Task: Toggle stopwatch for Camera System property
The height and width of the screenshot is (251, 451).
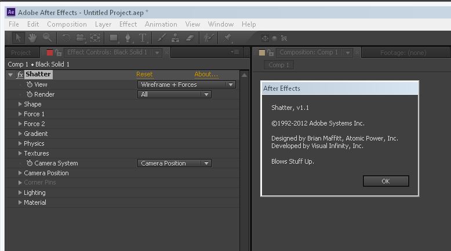Action: pyautogui.click(x=30, y=163)
